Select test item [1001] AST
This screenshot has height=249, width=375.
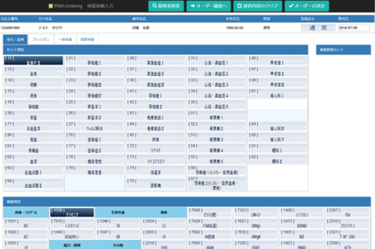(26, 223)
